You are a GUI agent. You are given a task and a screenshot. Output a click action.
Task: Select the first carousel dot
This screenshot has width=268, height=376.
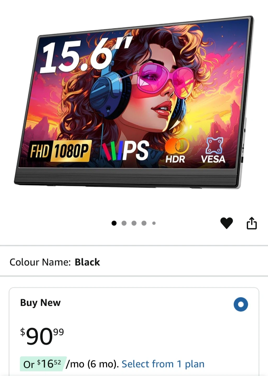point(114,223)
